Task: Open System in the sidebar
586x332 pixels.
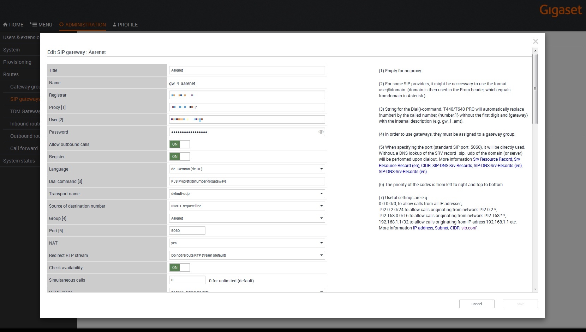Action: pos(11,50)
